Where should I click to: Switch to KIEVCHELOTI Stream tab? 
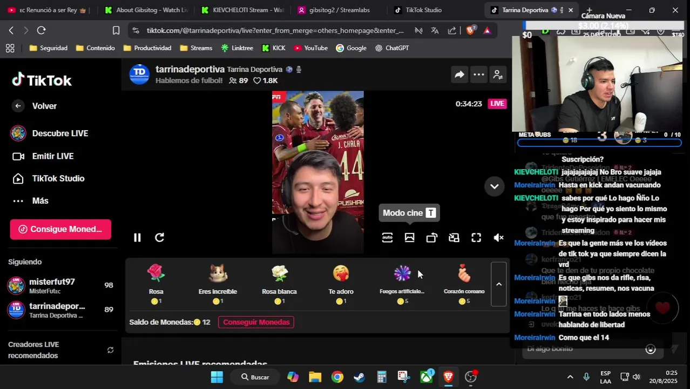tap(243, 10)
